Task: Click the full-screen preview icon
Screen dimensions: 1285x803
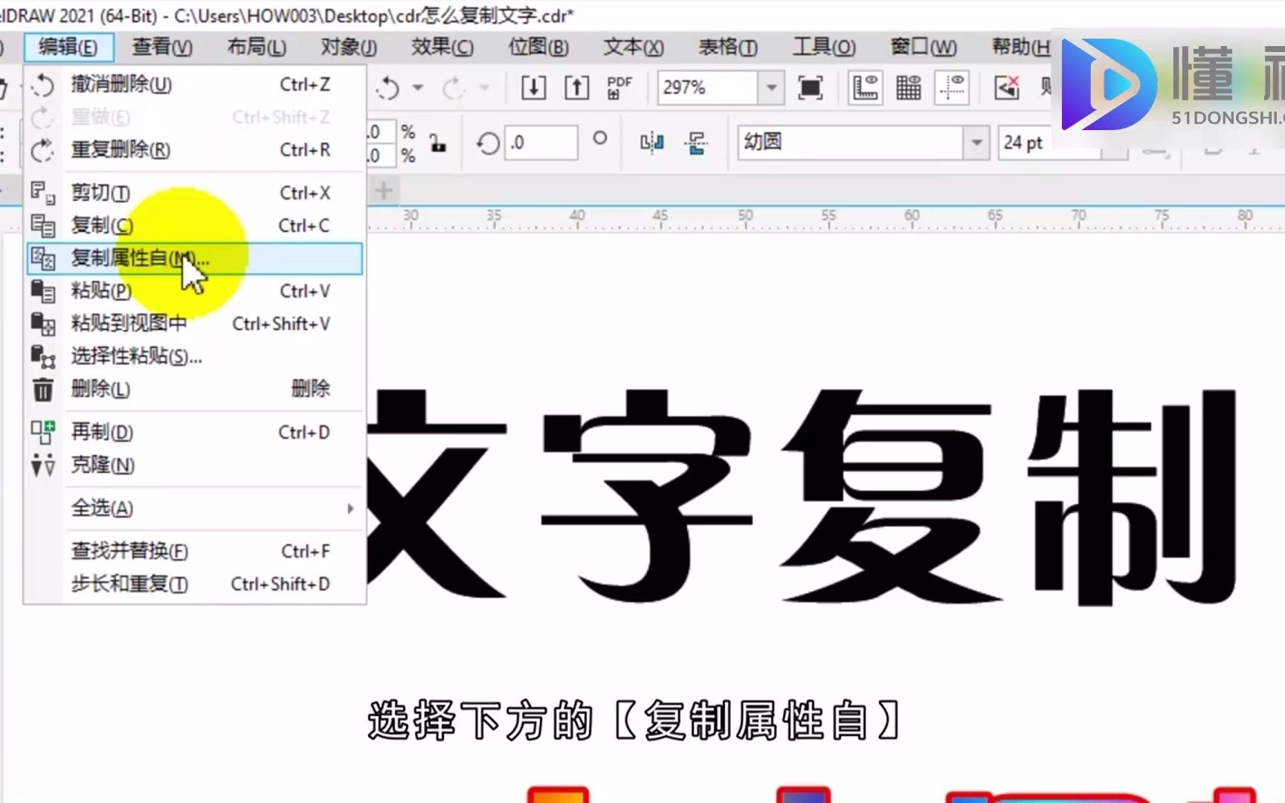Action: pyautogui.click(x=810, y=88)
